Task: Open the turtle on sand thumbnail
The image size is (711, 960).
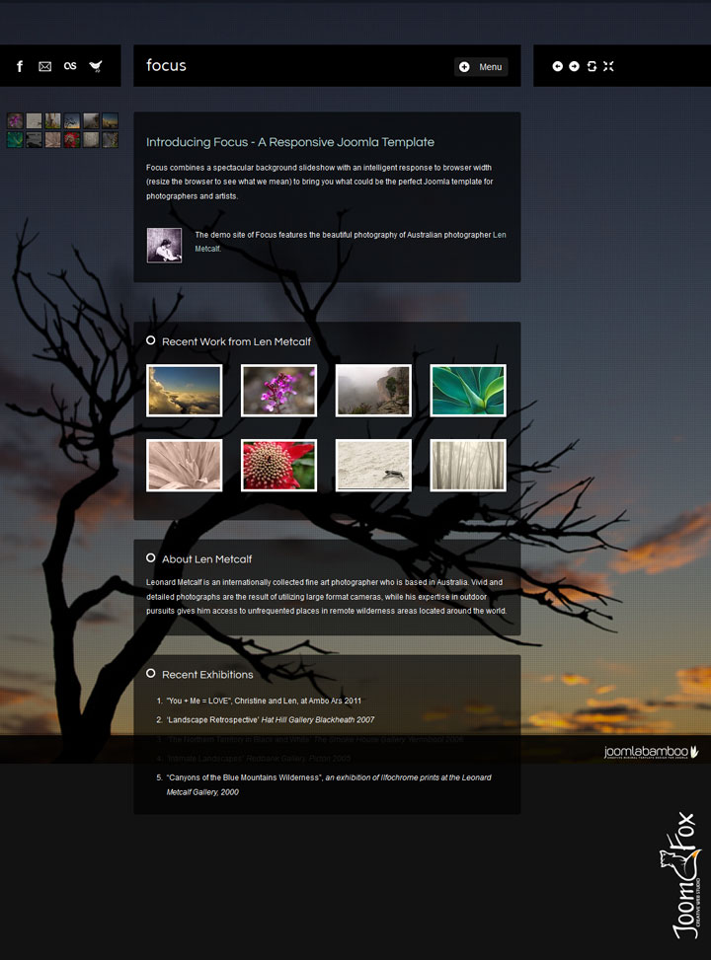Action: (373, 466)
